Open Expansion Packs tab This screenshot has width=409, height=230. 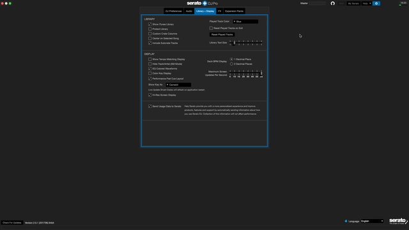[235, 11]
